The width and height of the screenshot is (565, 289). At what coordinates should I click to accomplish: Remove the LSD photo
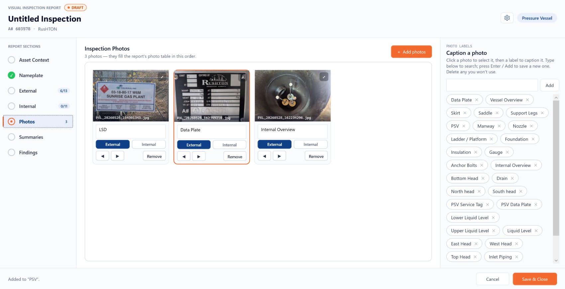pos(154,156)
